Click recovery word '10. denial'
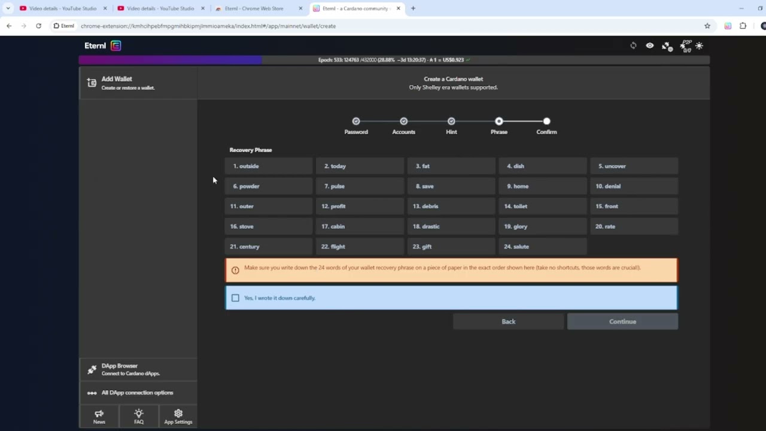766x431 pixels. click(634, 186)
